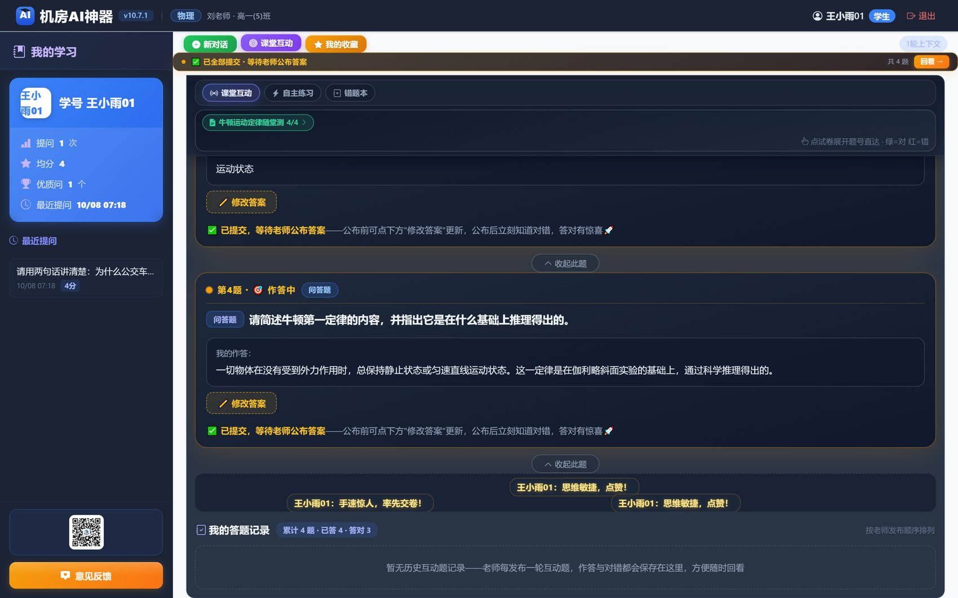Click the v10.7.1 version badge
This screenshot has width=958, height=598.
pos(136,15)
